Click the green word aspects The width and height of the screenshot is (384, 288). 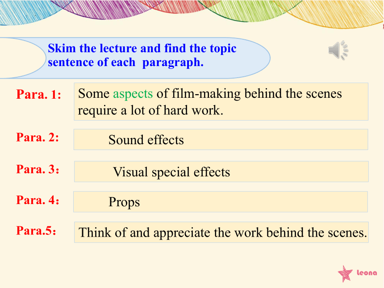pos(133,94)
